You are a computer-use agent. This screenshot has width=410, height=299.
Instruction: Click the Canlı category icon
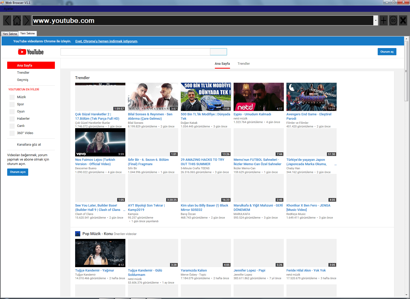[x=12, y=126]
